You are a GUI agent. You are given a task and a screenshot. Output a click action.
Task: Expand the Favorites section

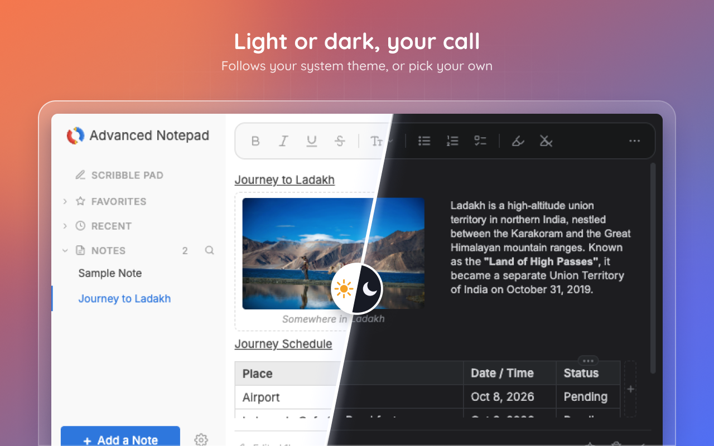65,201
